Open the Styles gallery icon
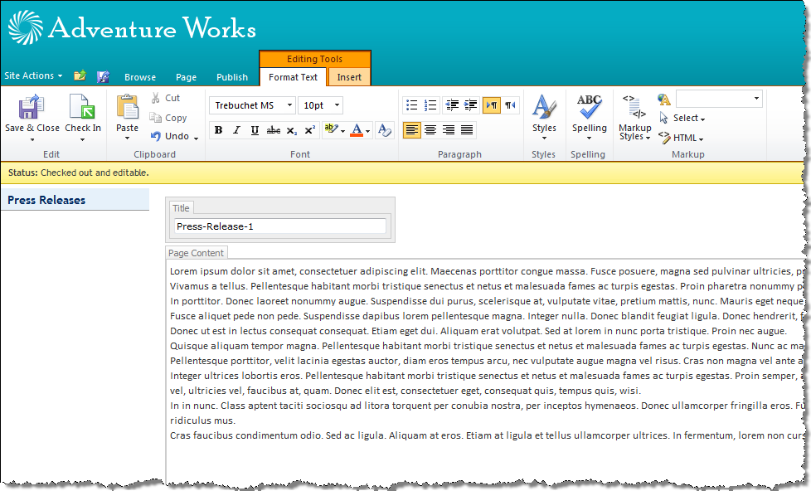 544,107
